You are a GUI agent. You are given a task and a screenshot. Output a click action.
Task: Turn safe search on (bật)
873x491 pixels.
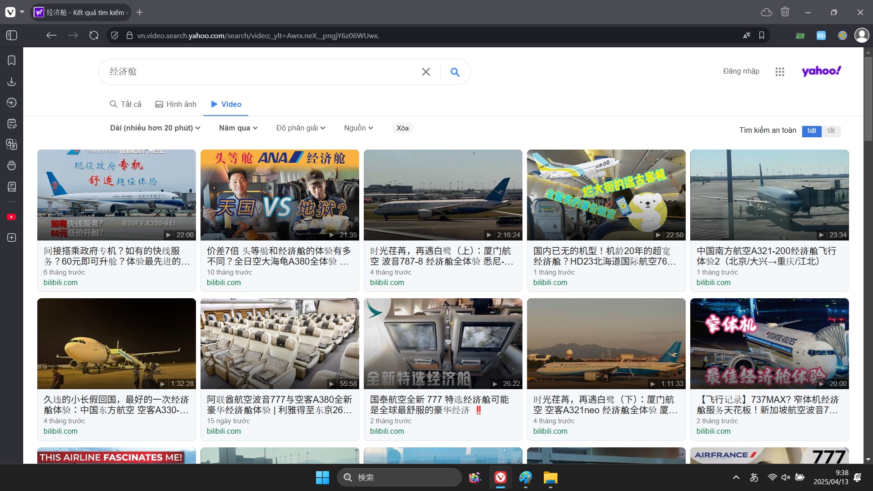pos(812,131)
